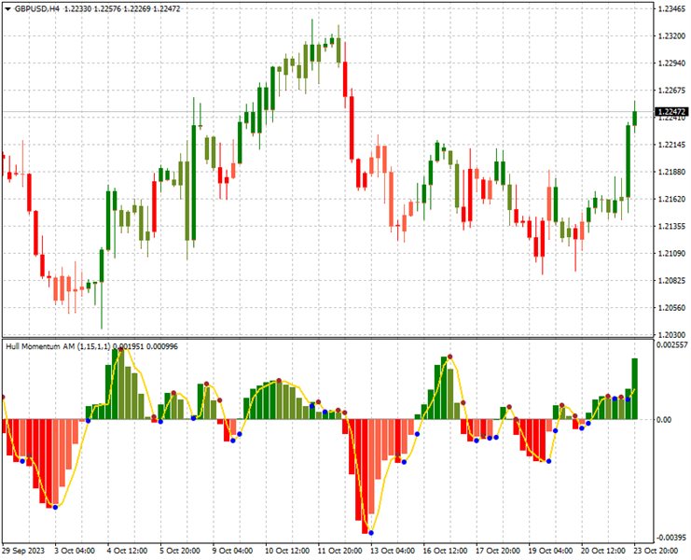Image resolution: width=691 pixels, height=560 pixels.
Task: Click the 1.21880 price axis label
Action: (x=671, y=172)
